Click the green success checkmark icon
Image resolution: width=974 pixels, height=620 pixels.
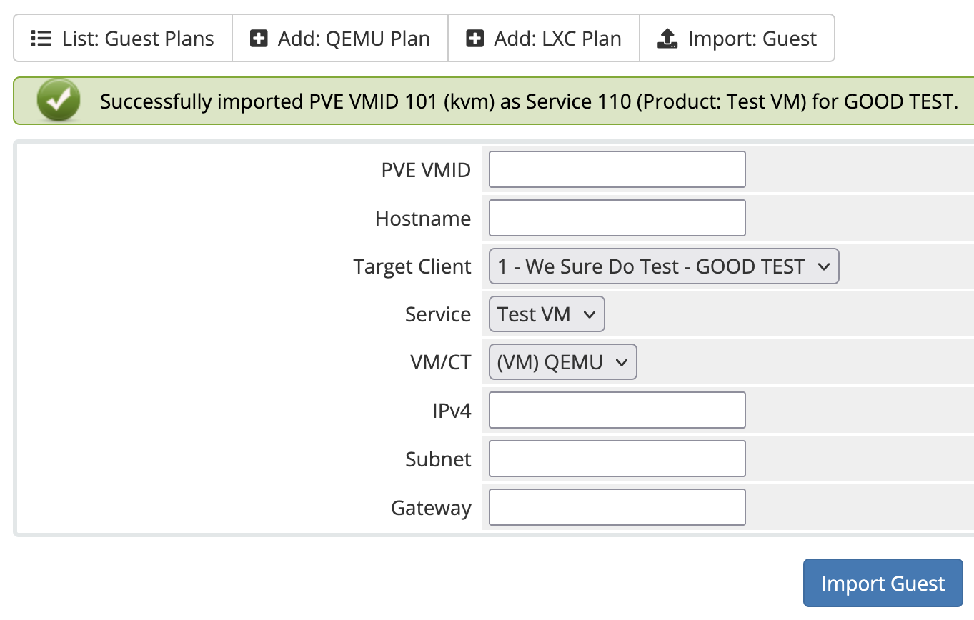tap(59, 101)
